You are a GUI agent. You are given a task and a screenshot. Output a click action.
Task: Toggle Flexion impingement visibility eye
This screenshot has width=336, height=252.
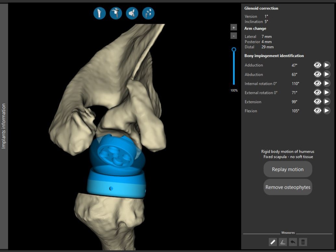pos(317,111)
